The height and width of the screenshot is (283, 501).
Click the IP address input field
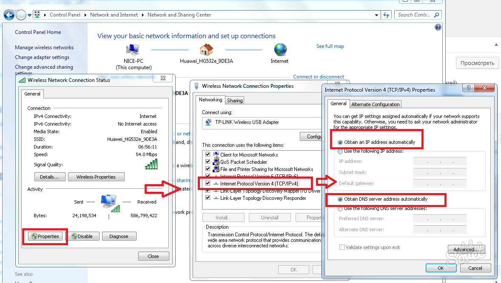tap(440, 161)
